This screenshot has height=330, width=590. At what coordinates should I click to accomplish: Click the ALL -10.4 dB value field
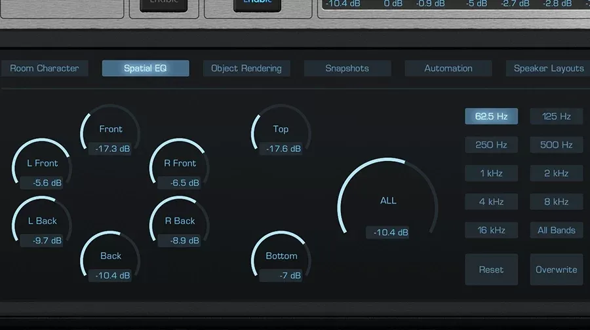pyautogui.click(x=387, y=232)
